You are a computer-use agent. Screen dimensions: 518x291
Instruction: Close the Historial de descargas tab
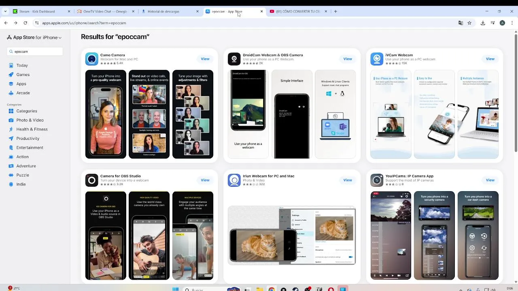(x=197, y=11)
